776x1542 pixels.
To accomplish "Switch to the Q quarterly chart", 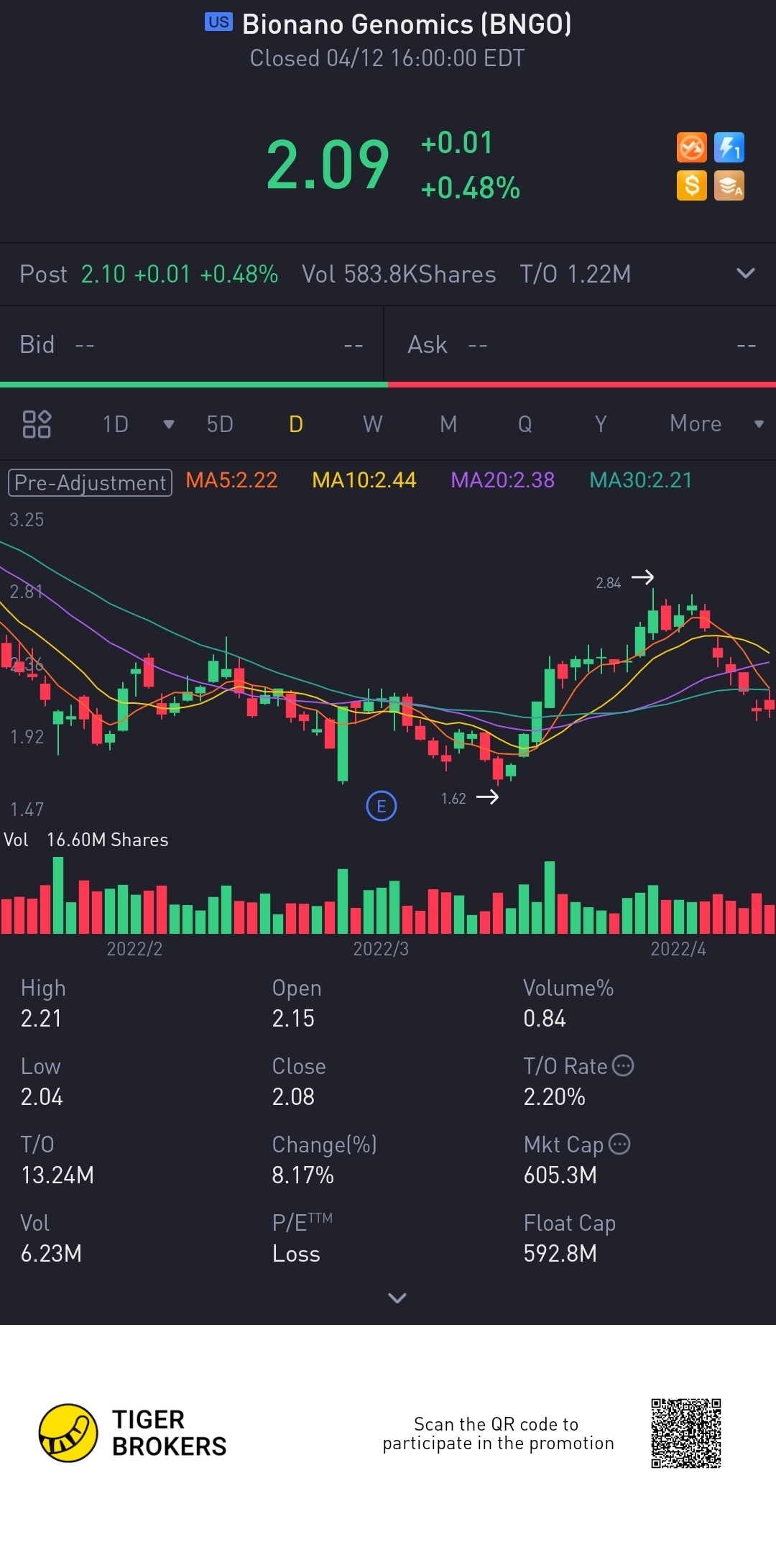I will 525,424.
